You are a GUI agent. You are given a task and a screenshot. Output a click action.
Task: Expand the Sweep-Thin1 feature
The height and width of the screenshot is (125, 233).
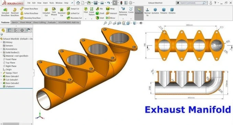click(1, 73)
